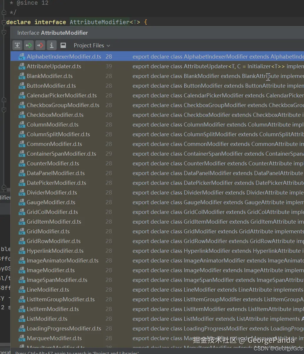The width and height of the screenshot is (304, 354).
Task: Click the TS file icon of LineModifier.d.ts
Action: (x=22, y=290)
